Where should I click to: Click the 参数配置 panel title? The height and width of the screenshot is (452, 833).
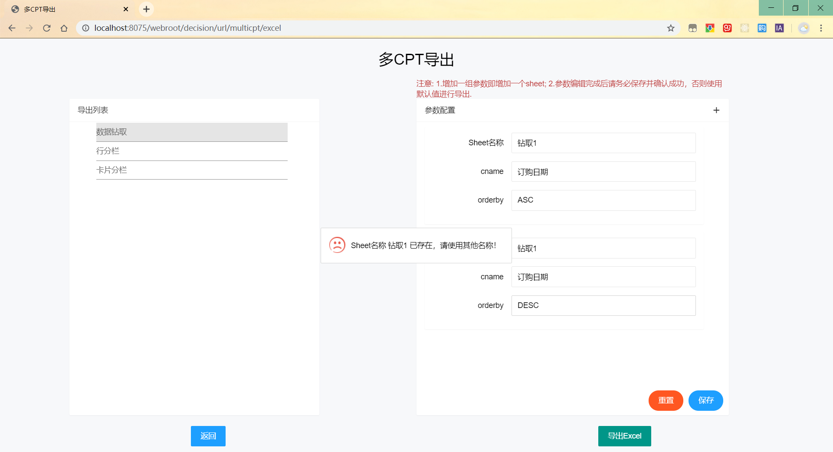pyautogui.click(x=440, y=110)
